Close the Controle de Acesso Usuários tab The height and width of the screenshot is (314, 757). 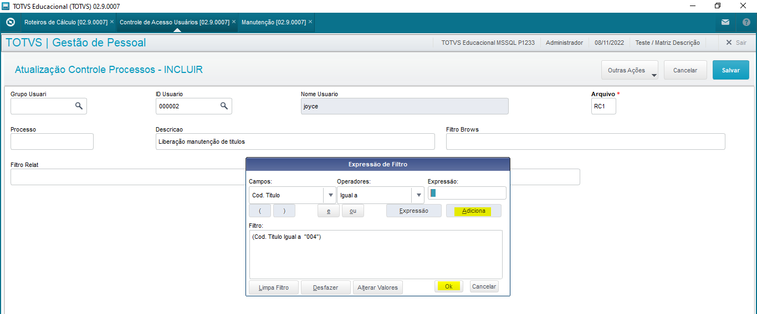click(x=234, y=22)
